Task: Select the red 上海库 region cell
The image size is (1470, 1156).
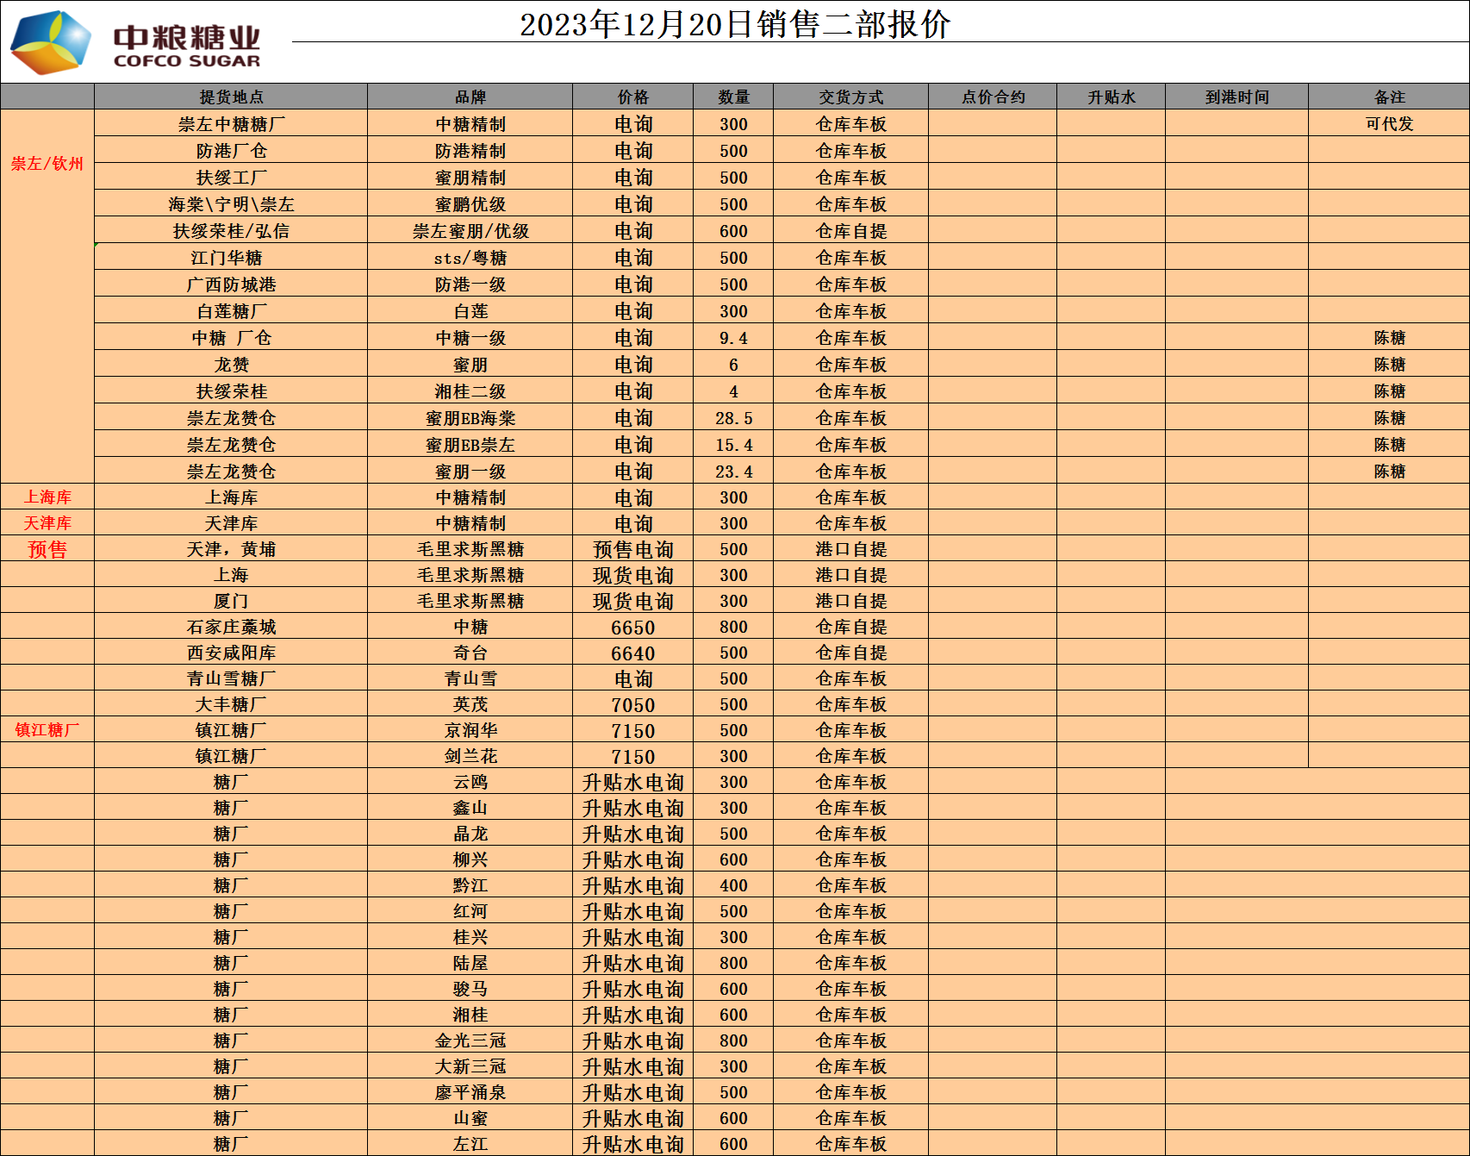Action: point(47,497)
